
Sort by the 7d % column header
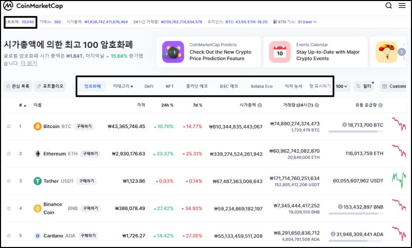click(x=197, y=105)
